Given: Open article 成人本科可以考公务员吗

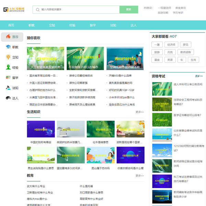Looking at the screenshot, I should pos(187,84).
